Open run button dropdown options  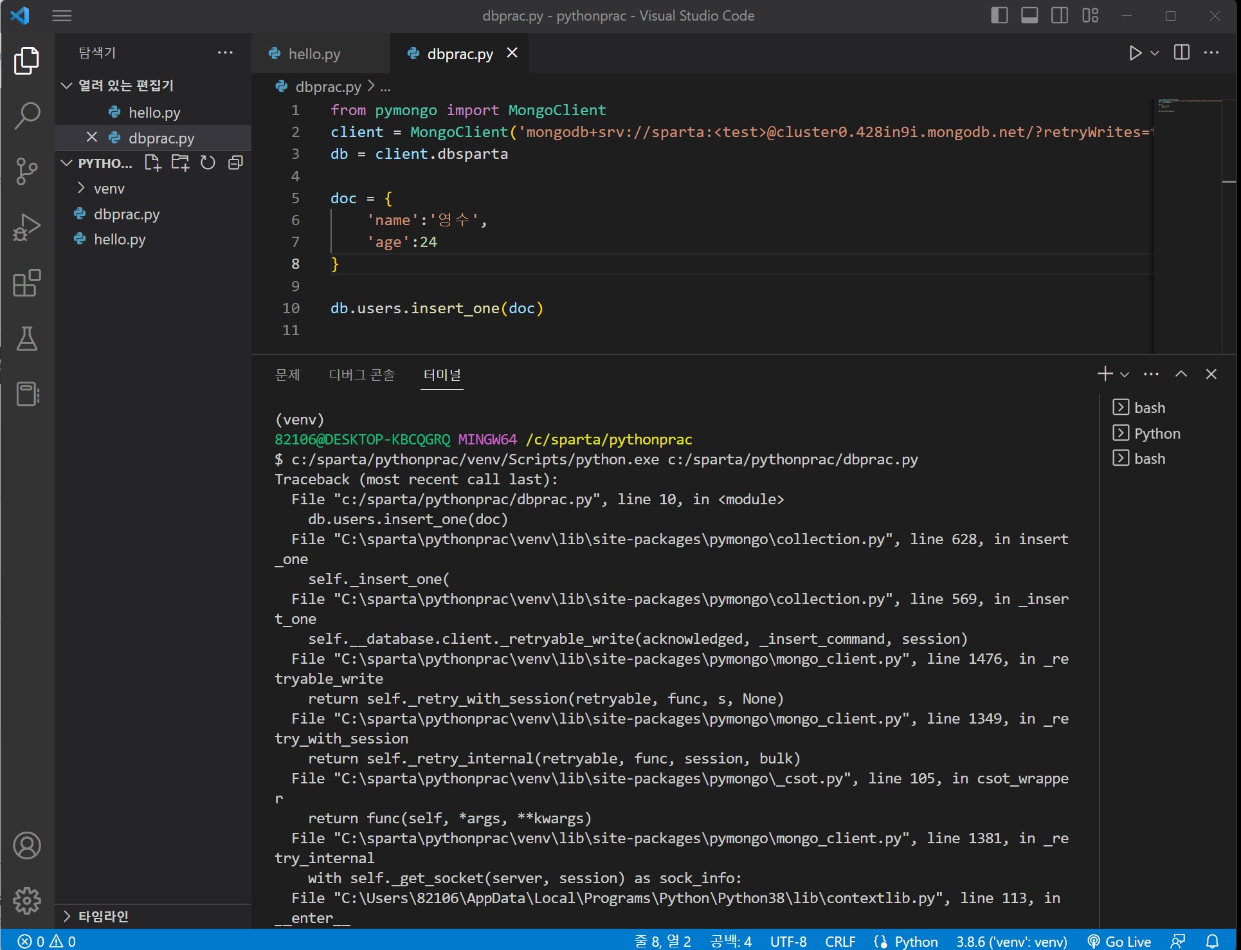point(1155,53)
